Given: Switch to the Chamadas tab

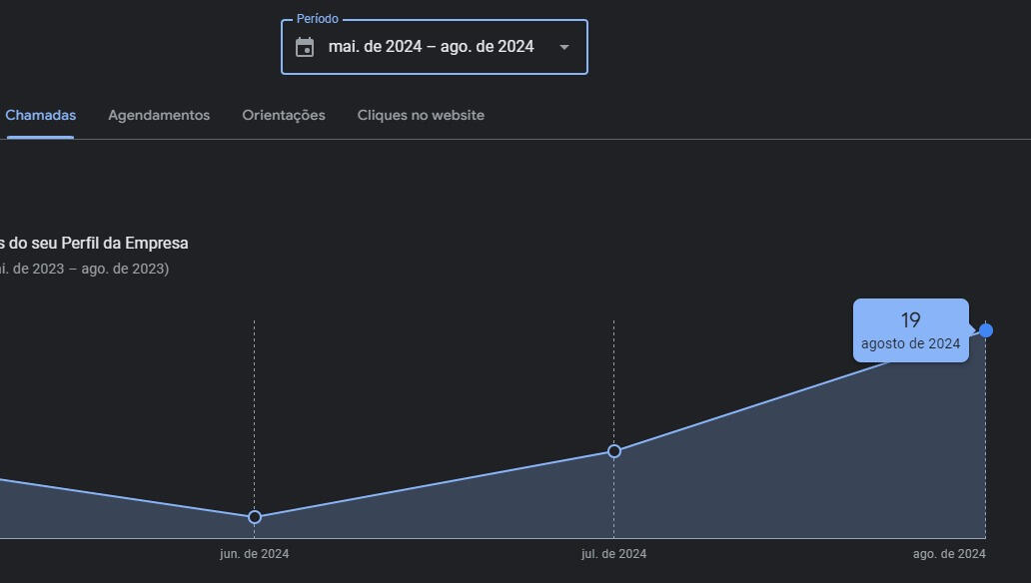Looking at the screenshot, I should pos(40,115).
